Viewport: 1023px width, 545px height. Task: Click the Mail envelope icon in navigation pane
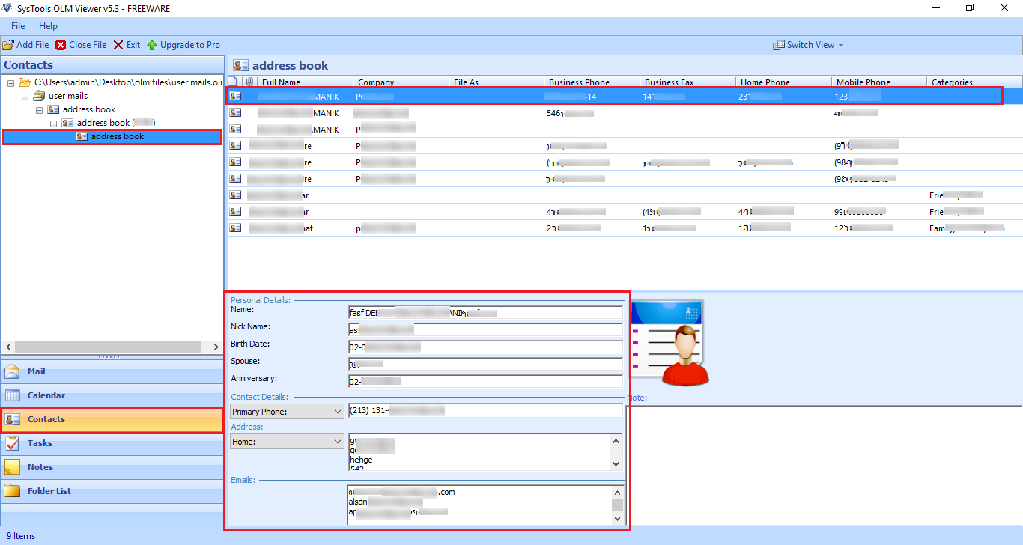[x=13, y=371]
